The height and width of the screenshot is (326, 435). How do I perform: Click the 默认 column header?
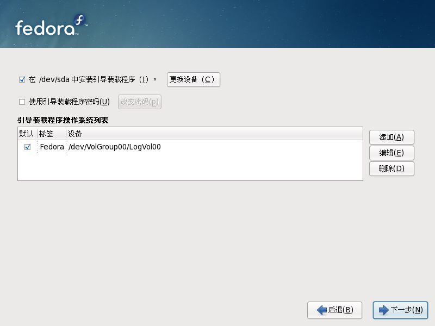27,134
